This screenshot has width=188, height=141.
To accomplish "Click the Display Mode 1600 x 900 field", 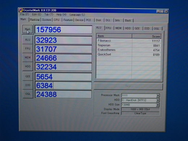I will tap(140, 109).
